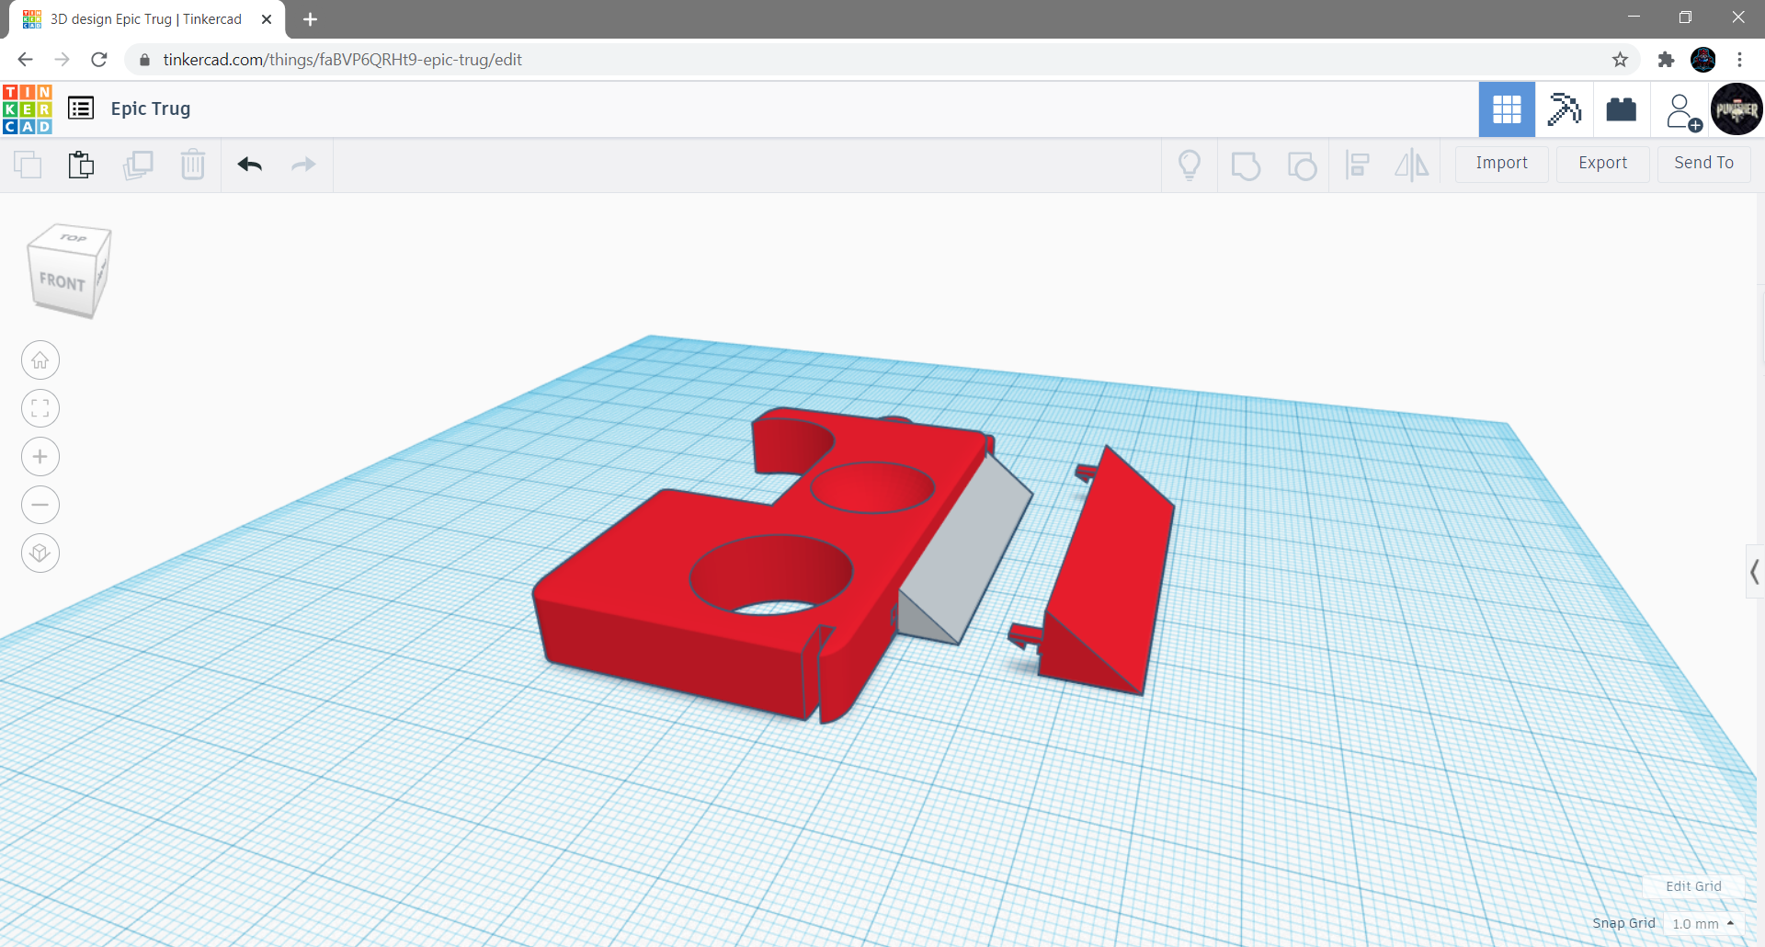1765x947 pixels.
Task: Click the Group shapes icon
Action: pyautogui.click(x=1246, y=165)
